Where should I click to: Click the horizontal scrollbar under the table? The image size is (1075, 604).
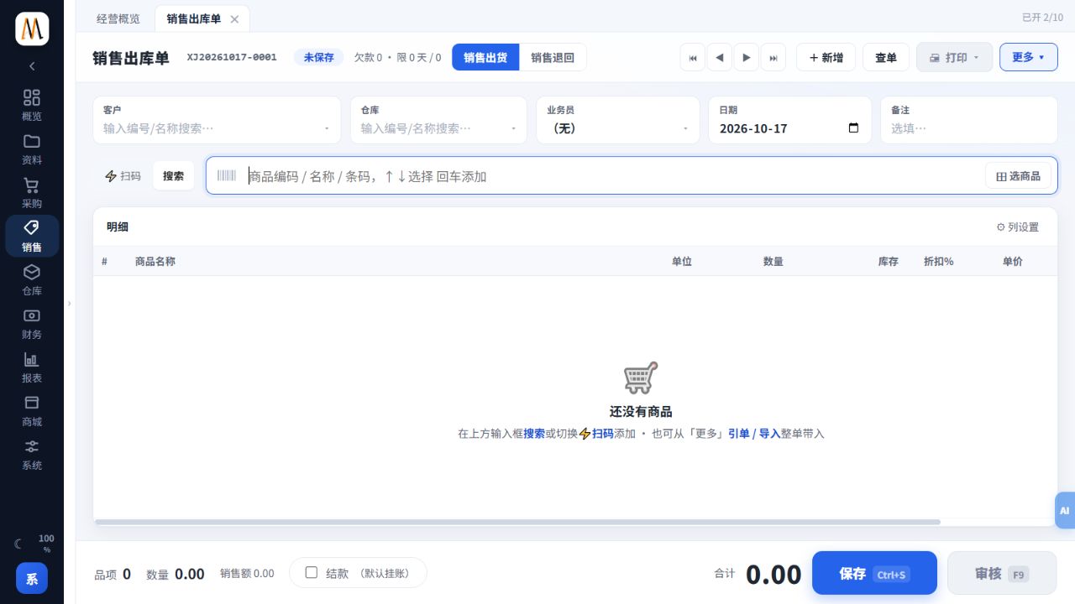pos(517,522)
